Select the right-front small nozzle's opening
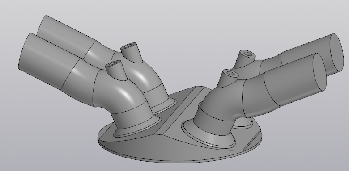 pos(230,73)
